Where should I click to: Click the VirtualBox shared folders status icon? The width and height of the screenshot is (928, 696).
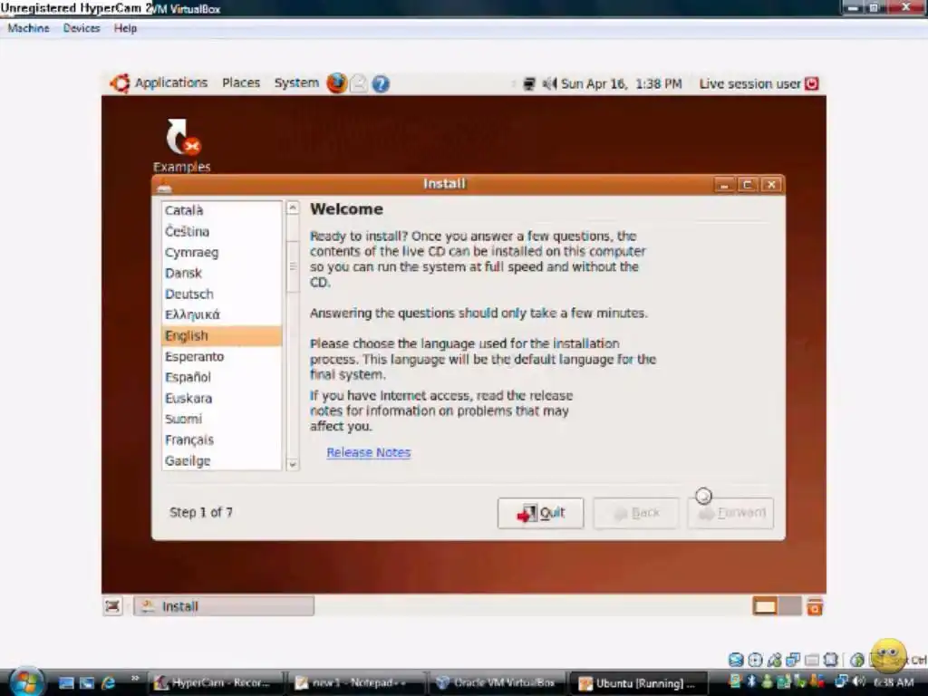coord(813,660)
